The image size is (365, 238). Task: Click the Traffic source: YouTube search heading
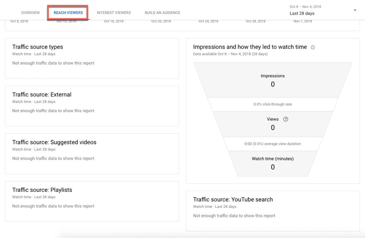[x=233, y=200]
